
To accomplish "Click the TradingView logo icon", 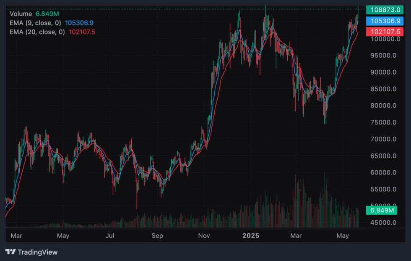I will (12, 252).
